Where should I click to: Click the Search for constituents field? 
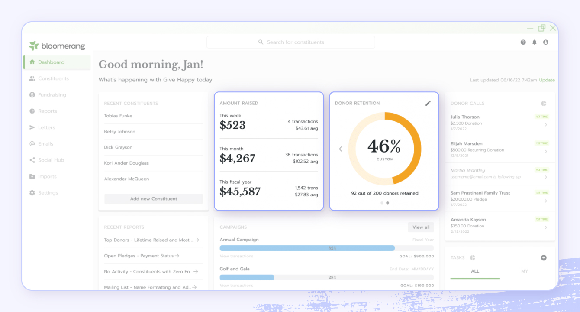tap(291, 42)
